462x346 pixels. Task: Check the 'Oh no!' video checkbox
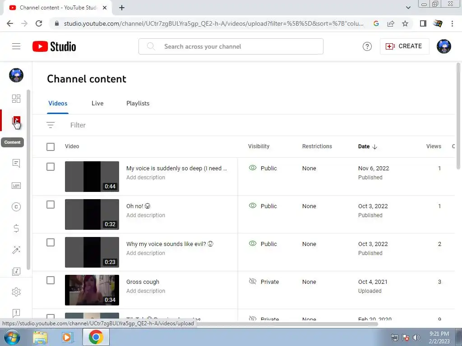(x=51, y=205)
